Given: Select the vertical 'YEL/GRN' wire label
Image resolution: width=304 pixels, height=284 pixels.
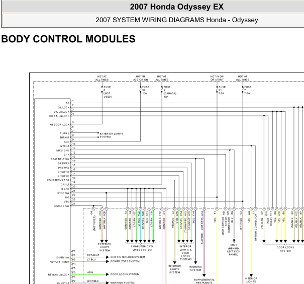Looking at the screenshot, I should pyautogui.click(x=262, y=224).
